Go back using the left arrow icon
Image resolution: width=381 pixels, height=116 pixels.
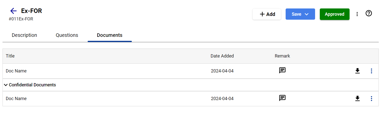click(13, 11)
